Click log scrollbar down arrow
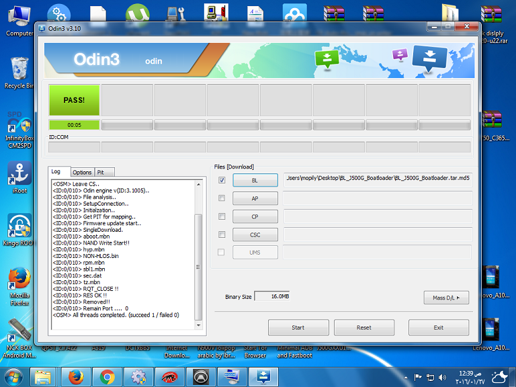The image size is (516, 387). pyautogui.click(x=198, y=325)
